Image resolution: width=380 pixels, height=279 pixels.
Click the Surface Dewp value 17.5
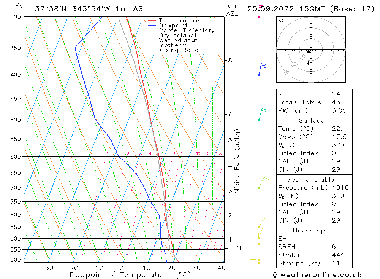click(339, 137)
